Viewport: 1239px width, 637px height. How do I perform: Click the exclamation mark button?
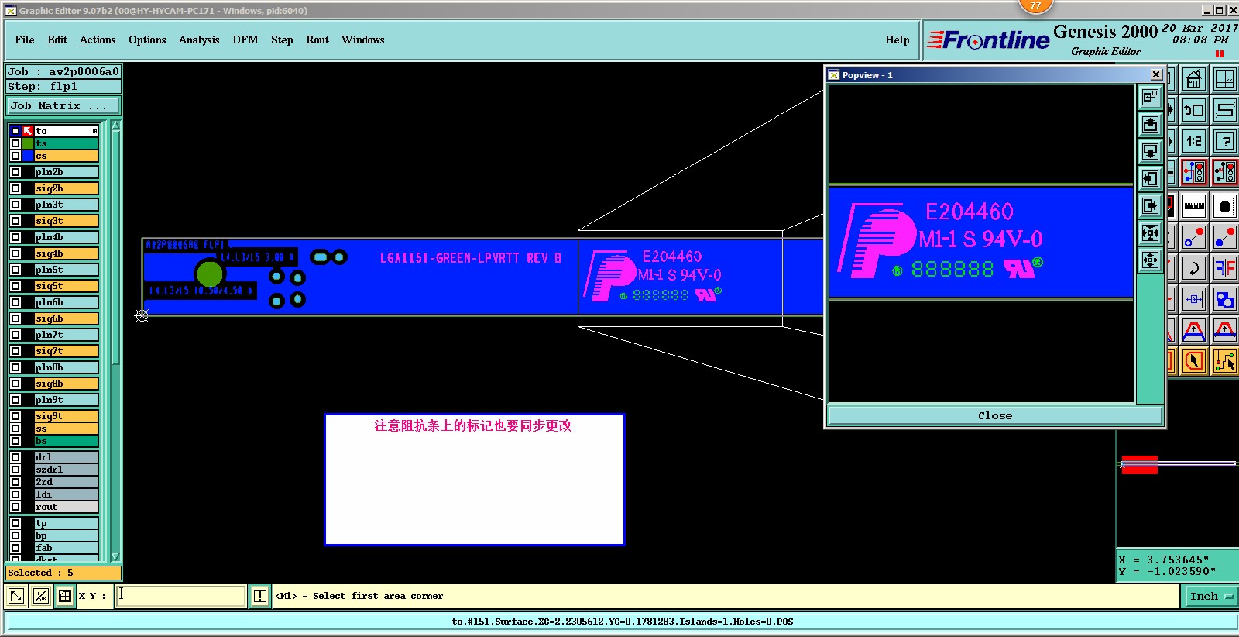point(260,596)
